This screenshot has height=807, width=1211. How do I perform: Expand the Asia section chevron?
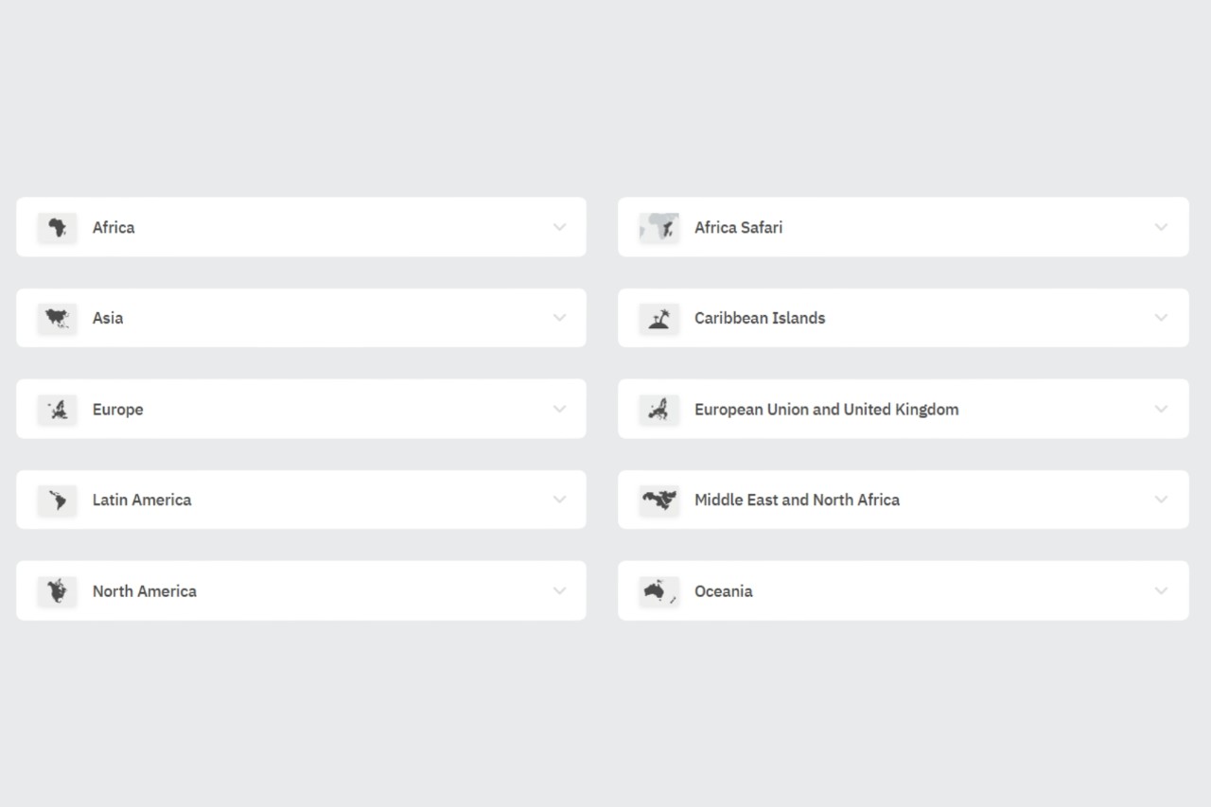(x=559, y=318)
